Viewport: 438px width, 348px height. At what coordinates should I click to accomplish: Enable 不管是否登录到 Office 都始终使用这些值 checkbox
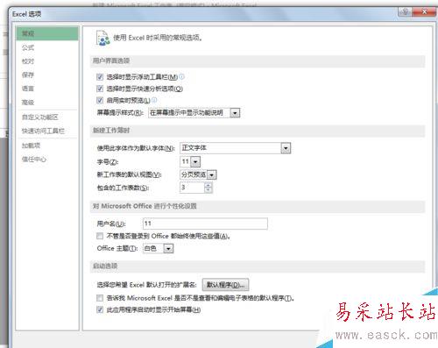(100, 236)
